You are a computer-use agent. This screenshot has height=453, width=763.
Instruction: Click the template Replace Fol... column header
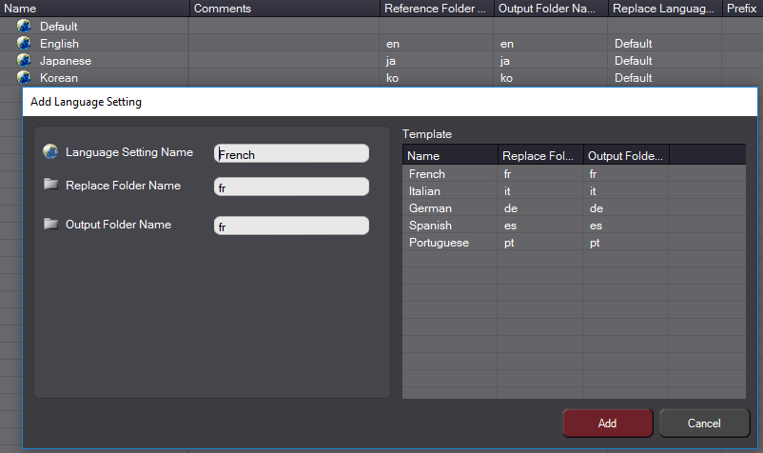coord(540,156)
